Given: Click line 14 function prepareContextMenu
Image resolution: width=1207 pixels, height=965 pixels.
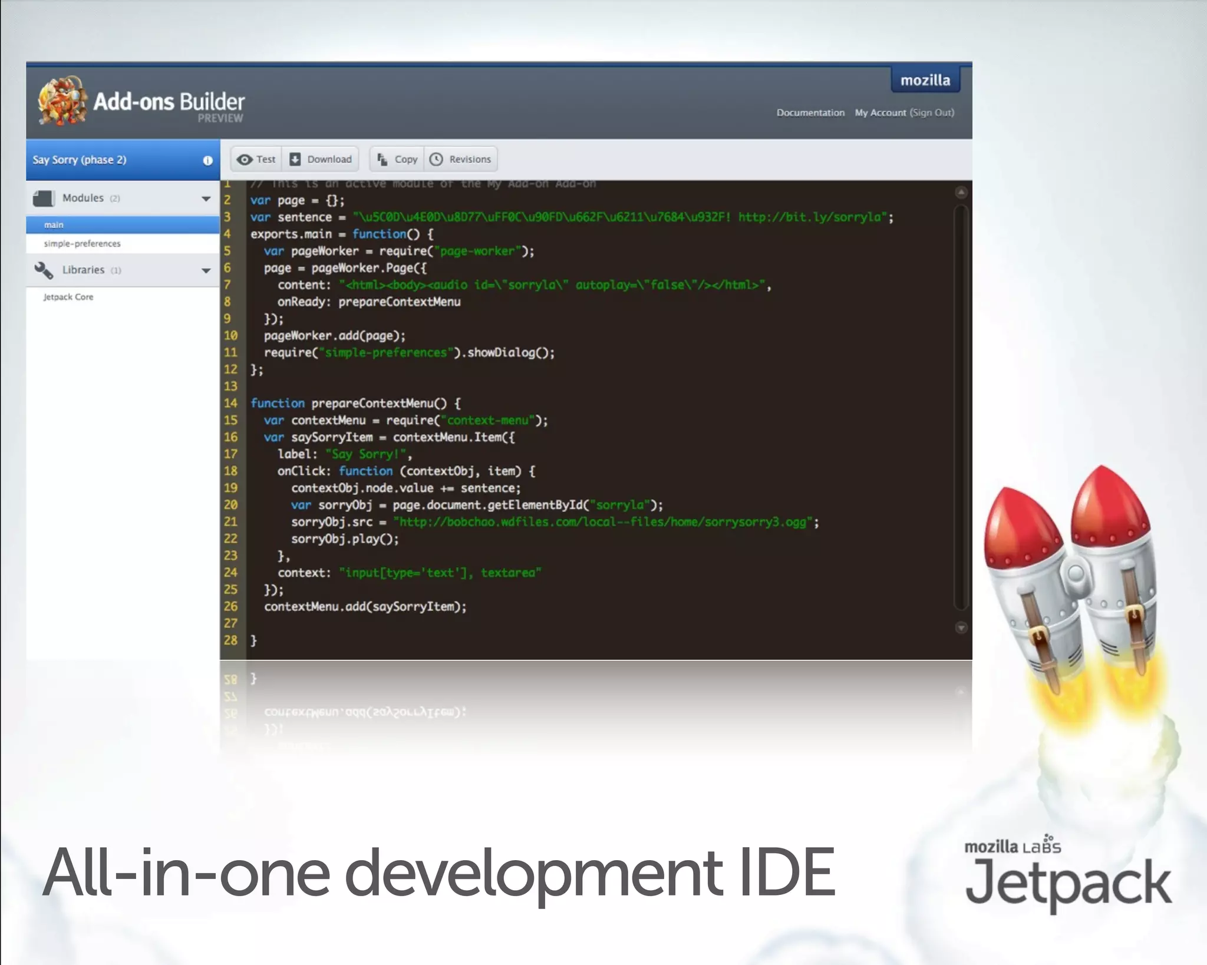Looking at the screenshot, I should pyautogui.click(x=355, y=404).
